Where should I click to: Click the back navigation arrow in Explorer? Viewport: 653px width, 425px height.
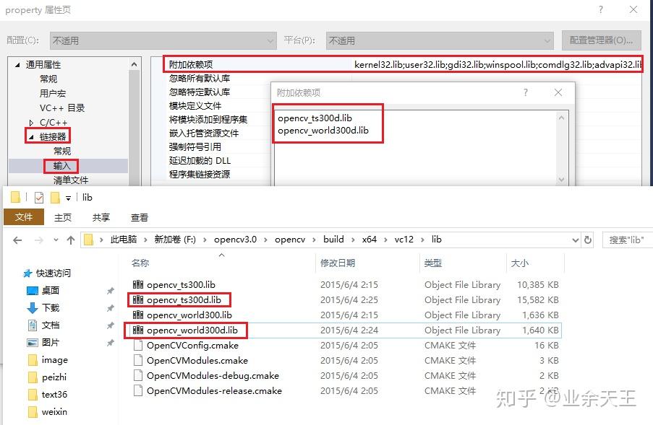[17, 239]
